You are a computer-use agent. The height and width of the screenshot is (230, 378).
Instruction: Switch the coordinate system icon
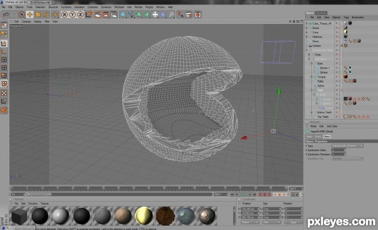click(x=88, y=14)
